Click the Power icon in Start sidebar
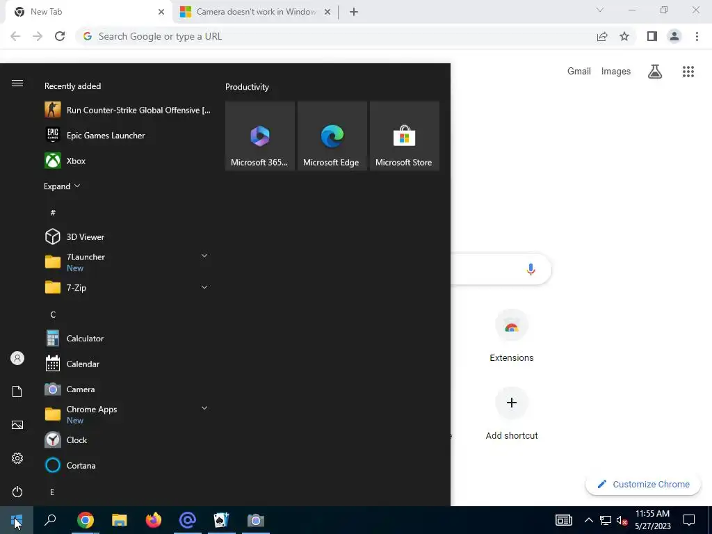 pos(17,492)
